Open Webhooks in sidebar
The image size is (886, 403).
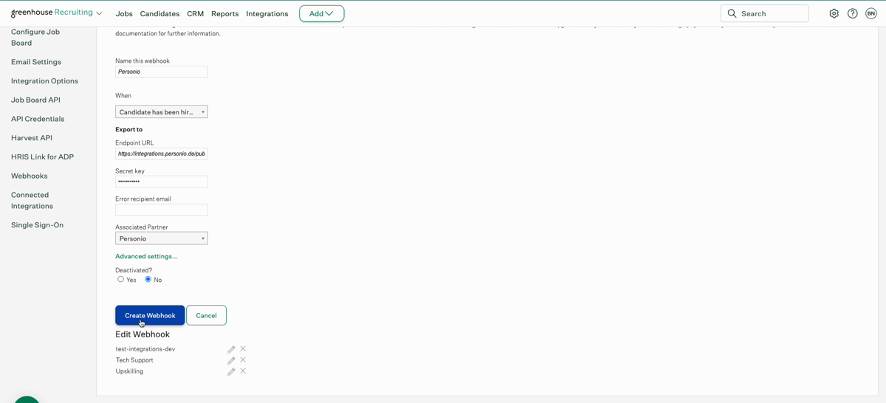coord(30,176)
